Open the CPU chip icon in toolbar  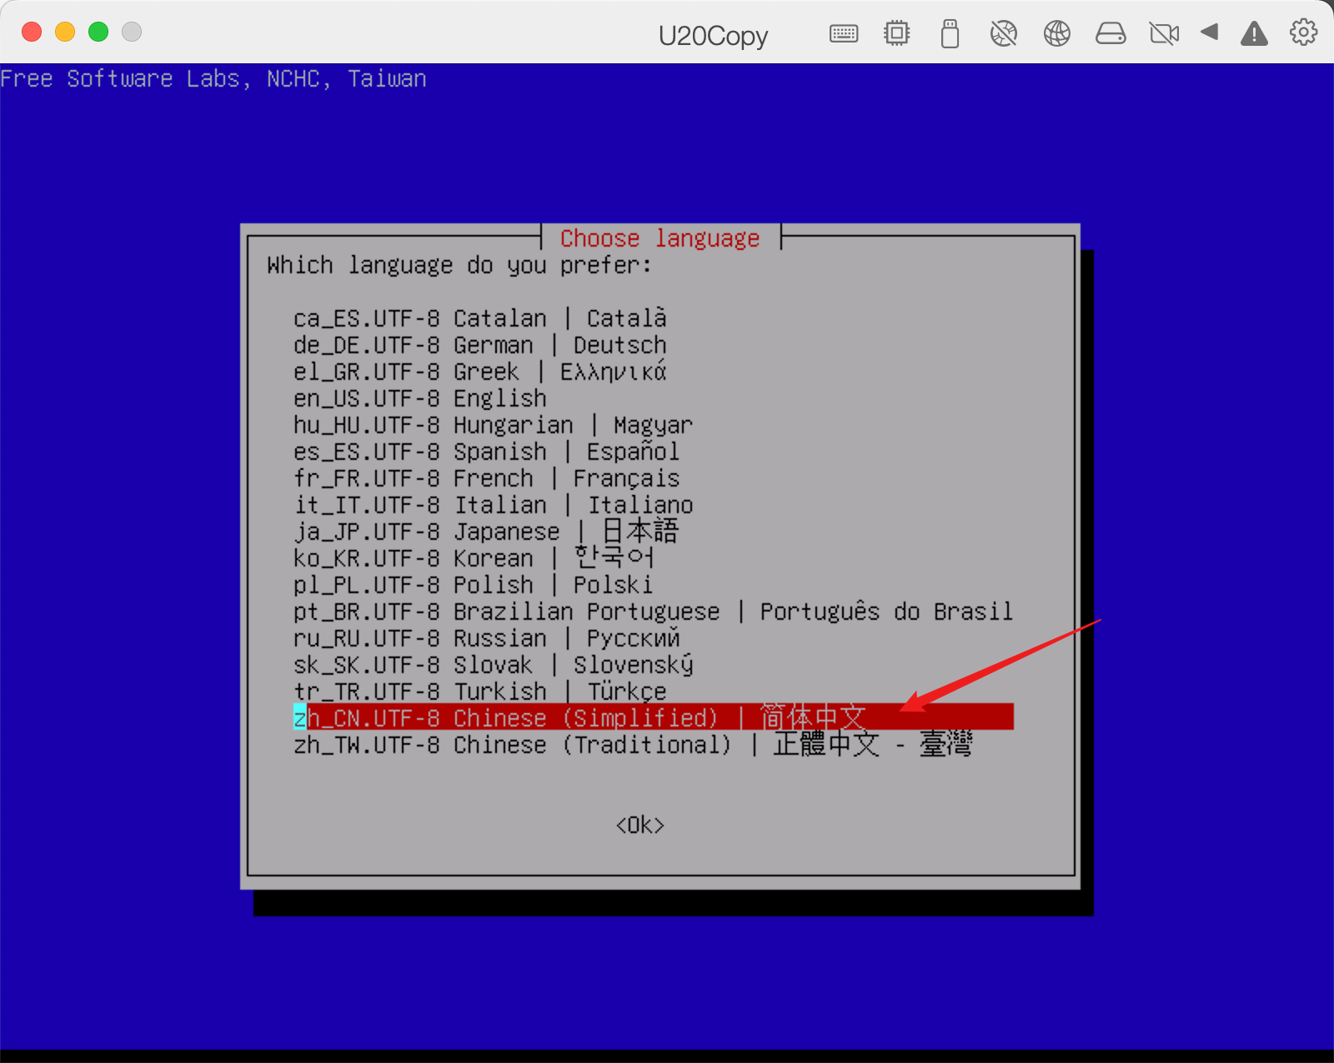pyautogui.click(x=896, y=33)
